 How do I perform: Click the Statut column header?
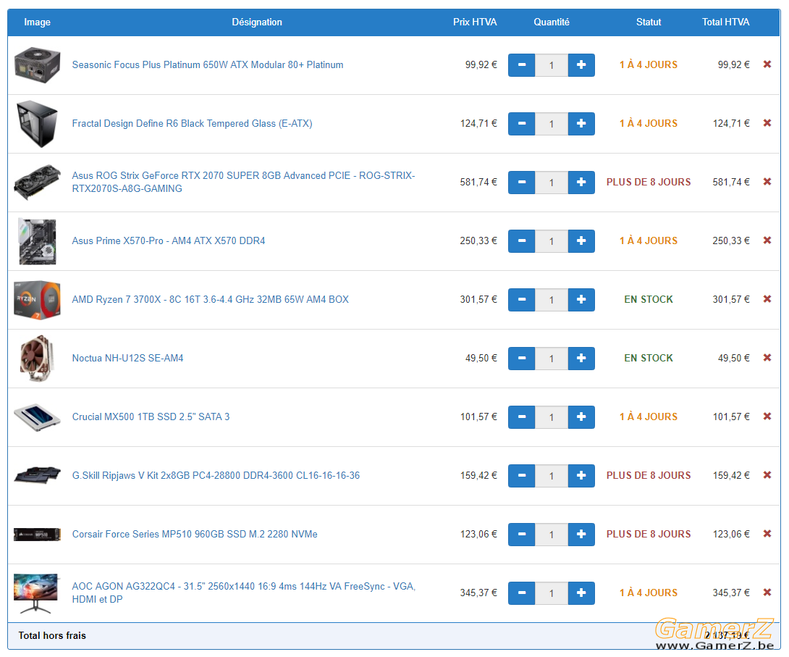coord(649,22)
